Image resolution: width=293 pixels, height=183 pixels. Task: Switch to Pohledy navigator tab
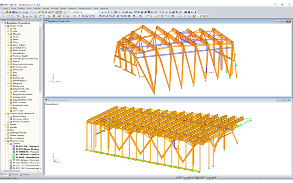click(x=24, y=174)
